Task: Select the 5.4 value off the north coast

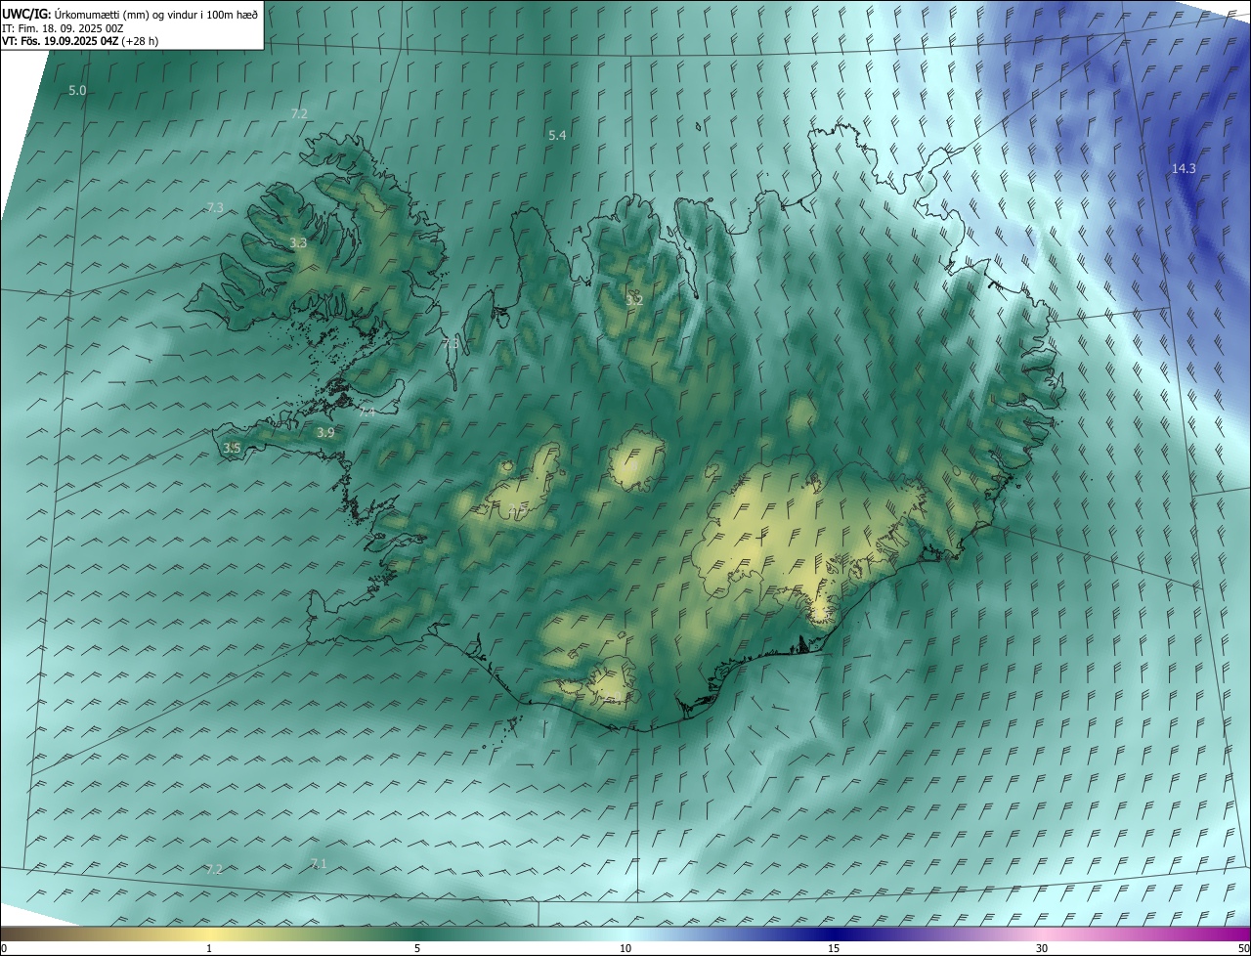Action: (557, 135)
